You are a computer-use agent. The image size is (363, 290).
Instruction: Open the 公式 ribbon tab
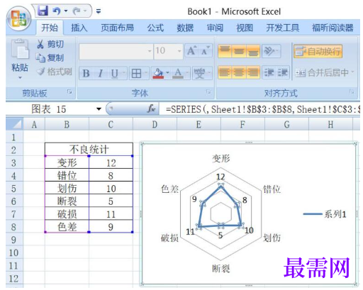155,28
